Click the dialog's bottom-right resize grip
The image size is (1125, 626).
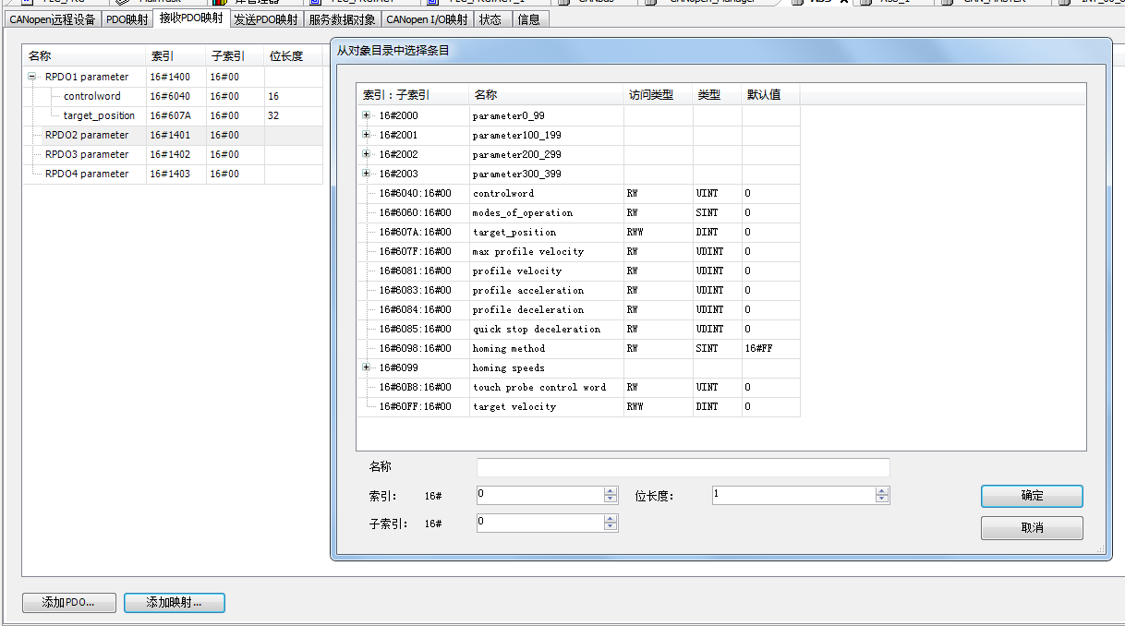click(1100, 548)
